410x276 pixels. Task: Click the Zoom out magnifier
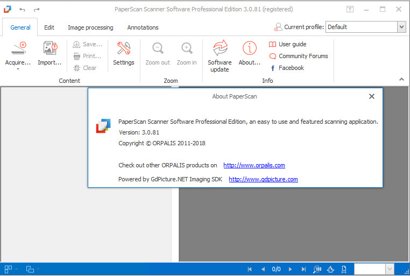(x=158, y=48)
